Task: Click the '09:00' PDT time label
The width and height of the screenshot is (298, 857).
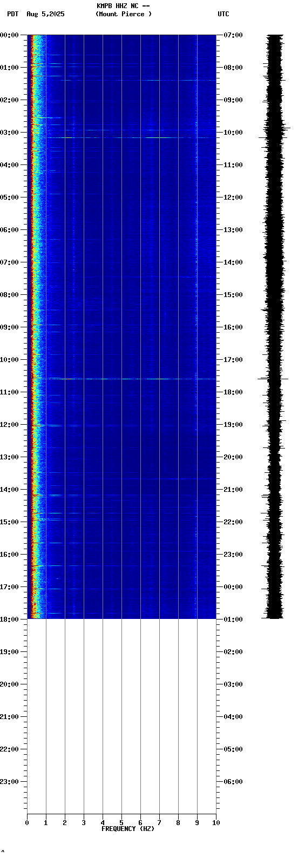Action: point(9,327)
